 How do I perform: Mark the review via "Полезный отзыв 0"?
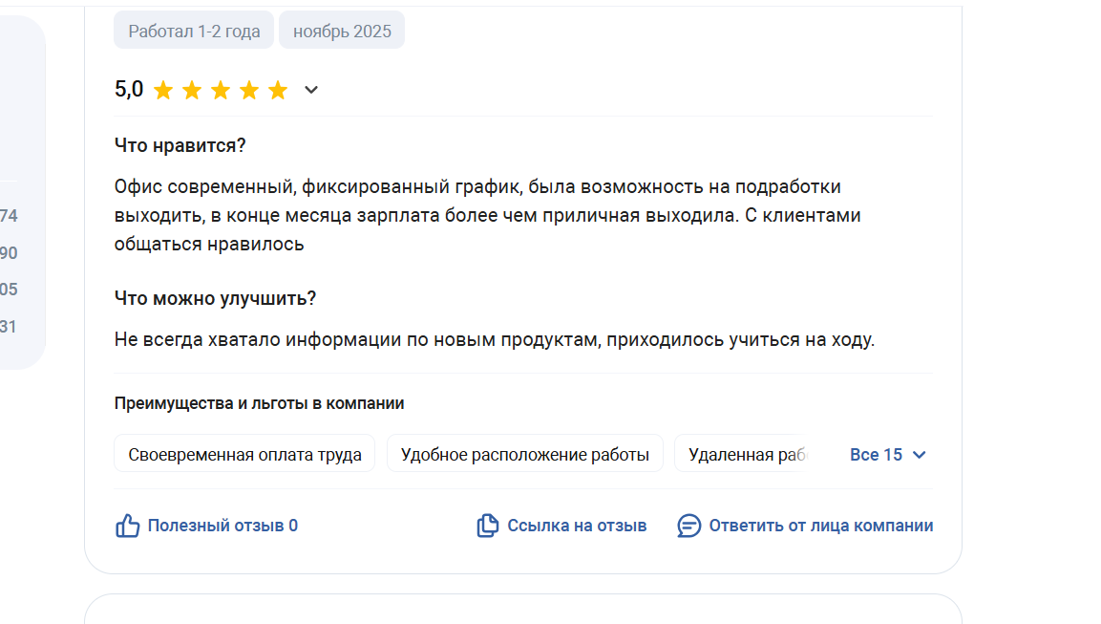[222, 526]
